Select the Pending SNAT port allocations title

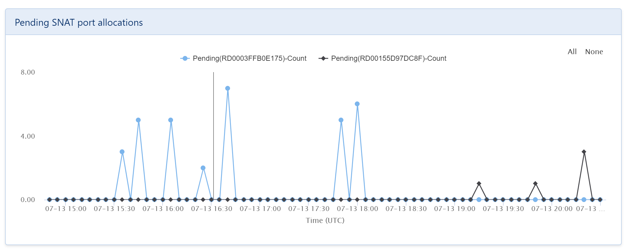[x=79, y=22]
